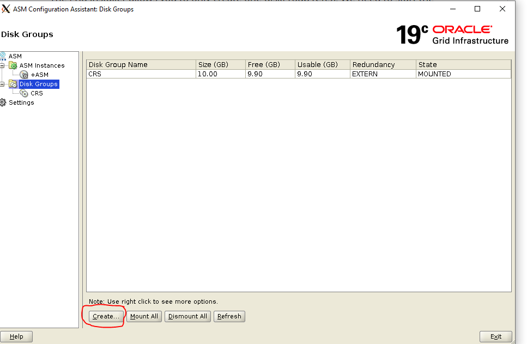
Task: Maximize the ASM Configuration Assistant window
Action: pos(477,9)
